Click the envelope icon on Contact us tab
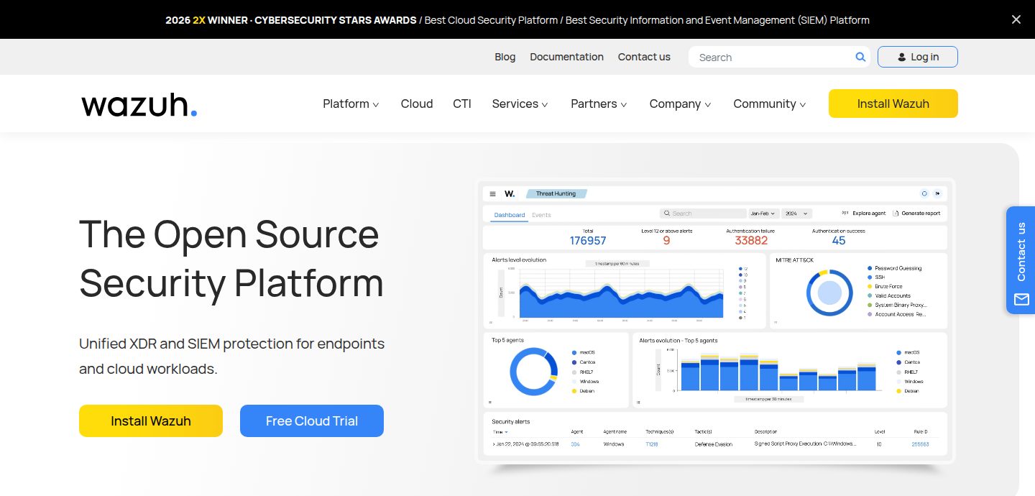Image resolution: width=1035 pixels, height=496 pixels. 1021,300
